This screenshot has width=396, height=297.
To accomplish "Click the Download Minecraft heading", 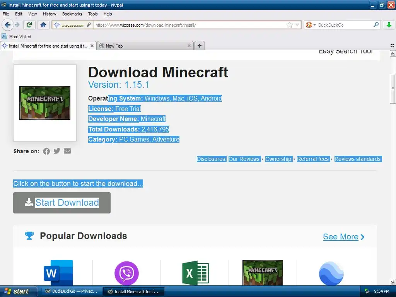I will pos(158,72).
